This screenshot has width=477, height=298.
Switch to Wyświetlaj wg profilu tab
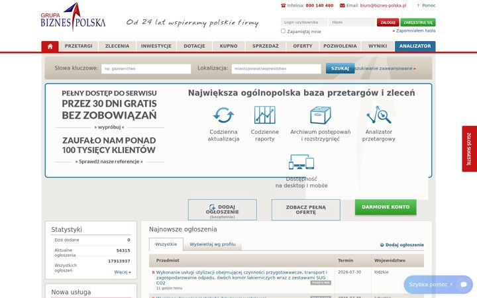pos(213,244)
